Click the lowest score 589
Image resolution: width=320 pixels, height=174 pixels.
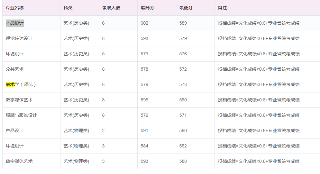click(x=183, y=23)
